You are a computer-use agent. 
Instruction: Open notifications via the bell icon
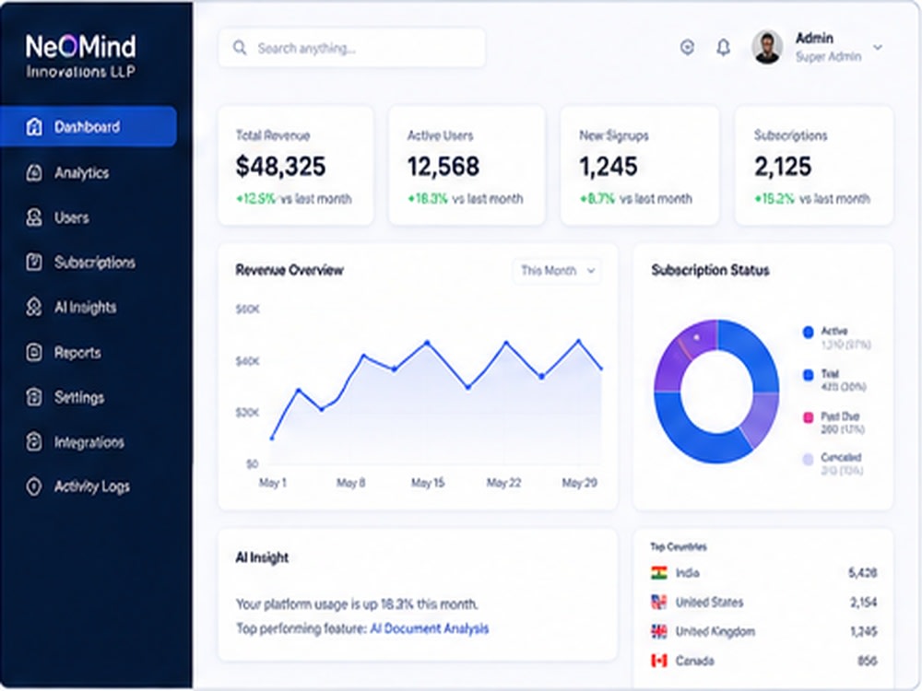(723, 47)
